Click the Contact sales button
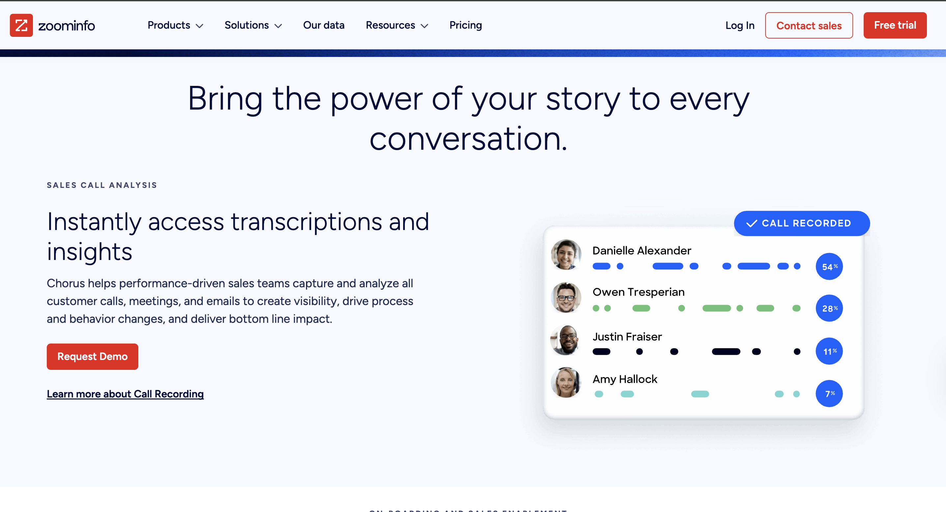Viewport: 946px width, 512px height. click(x=809, y=25)
